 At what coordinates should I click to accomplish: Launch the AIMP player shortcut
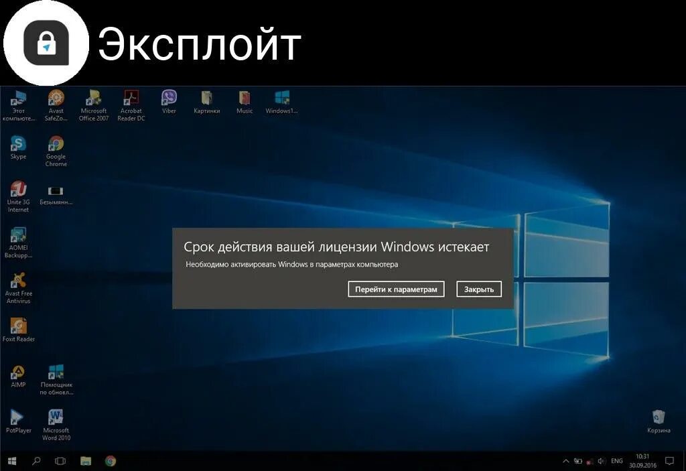pos(18,376)
